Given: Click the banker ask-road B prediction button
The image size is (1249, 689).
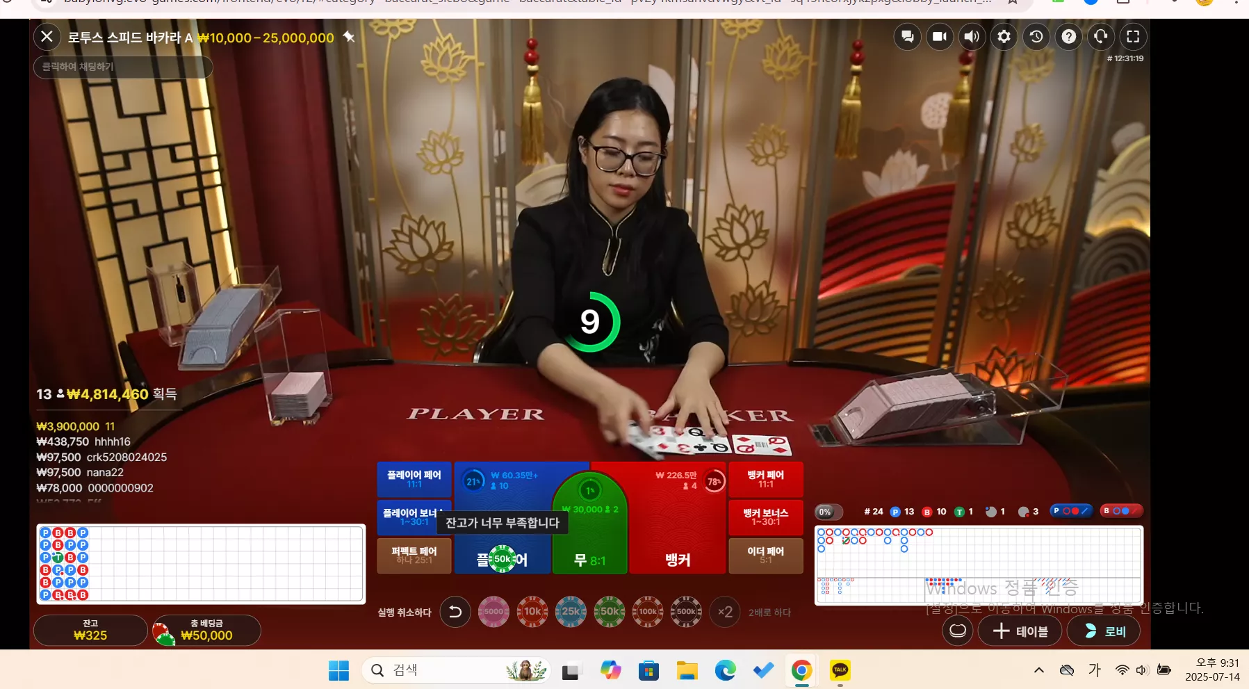Looking at the screenshot, I should pos(1121,511).
